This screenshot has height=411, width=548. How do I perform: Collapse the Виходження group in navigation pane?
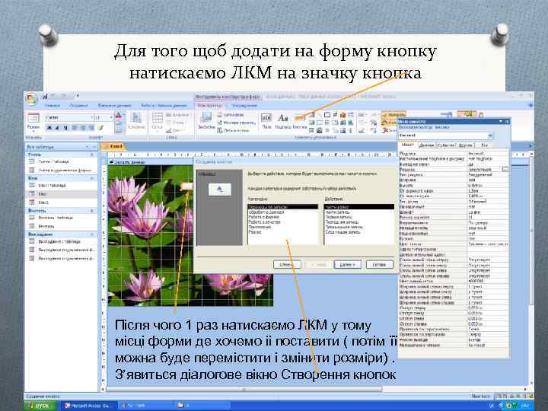click(x=92, y=234)
